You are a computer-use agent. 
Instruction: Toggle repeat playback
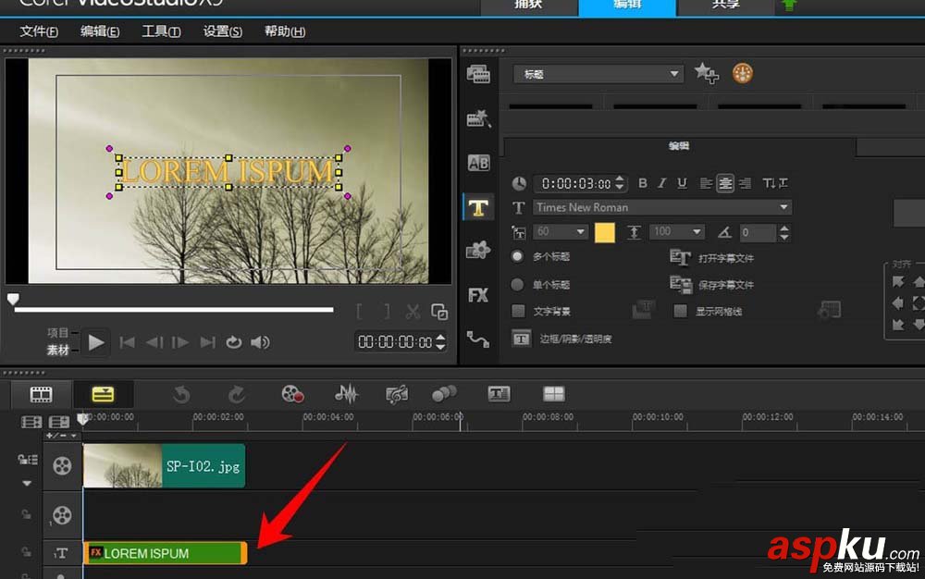point(234,342)
